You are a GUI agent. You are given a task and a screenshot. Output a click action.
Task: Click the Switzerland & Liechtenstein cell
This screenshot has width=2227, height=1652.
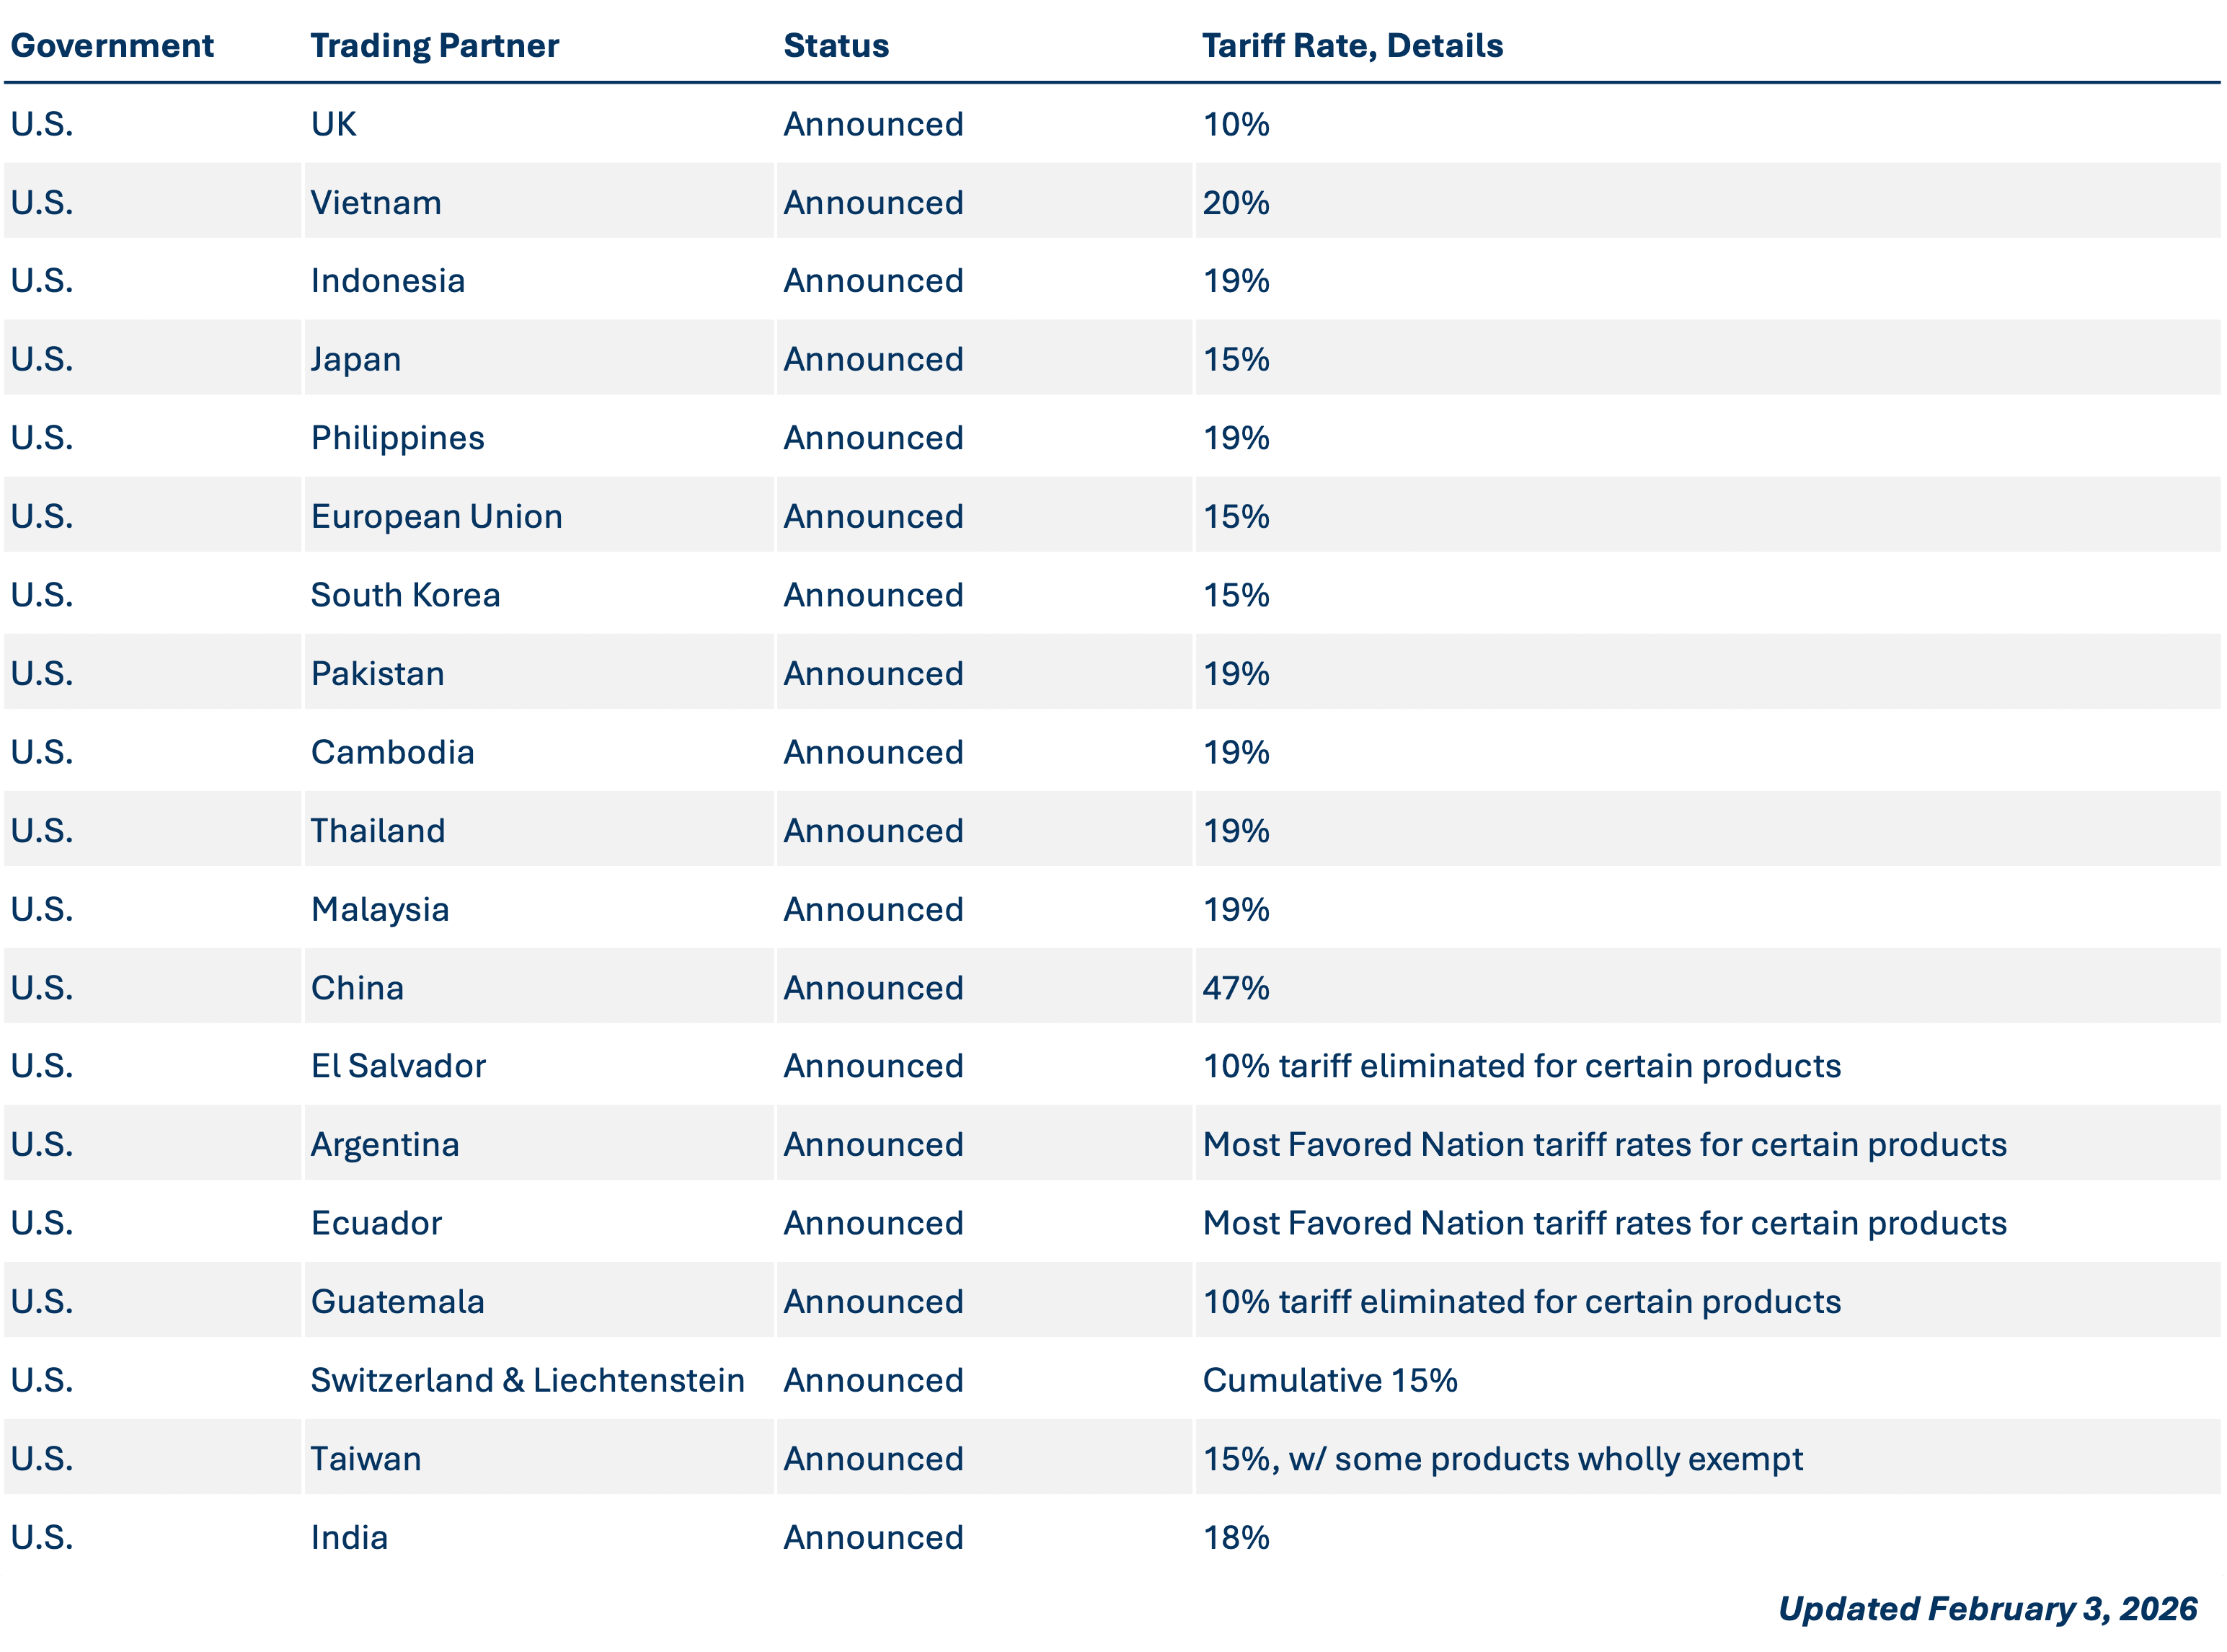click(527, 1380)
